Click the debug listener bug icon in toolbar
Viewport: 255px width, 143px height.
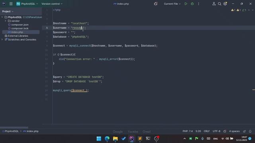pos(156,4)
